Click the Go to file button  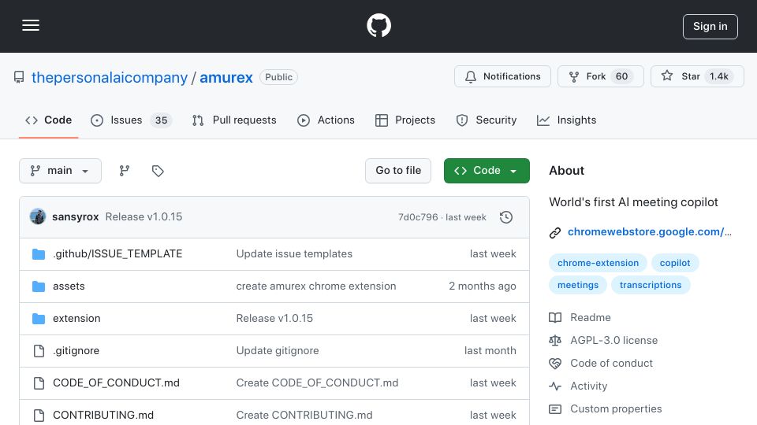coord(398,171)
